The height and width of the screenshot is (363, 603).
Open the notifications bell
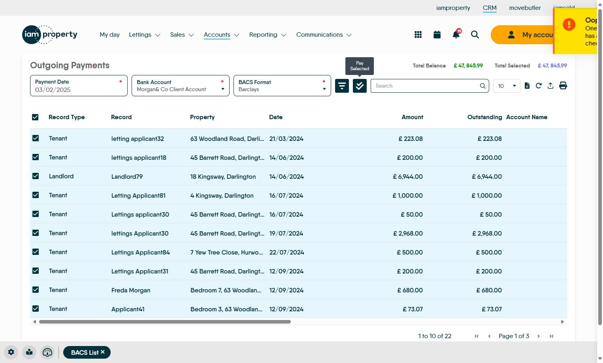pos(456,35)
